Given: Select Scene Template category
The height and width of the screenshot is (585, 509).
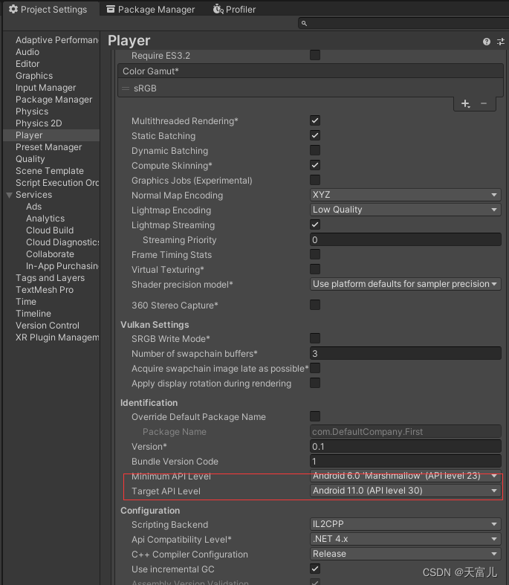Looking at the screenshot, I should click(51, 171).
